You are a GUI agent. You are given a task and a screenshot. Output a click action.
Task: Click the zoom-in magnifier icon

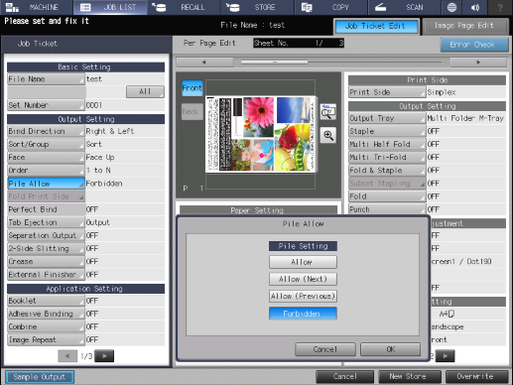[328, 135]
